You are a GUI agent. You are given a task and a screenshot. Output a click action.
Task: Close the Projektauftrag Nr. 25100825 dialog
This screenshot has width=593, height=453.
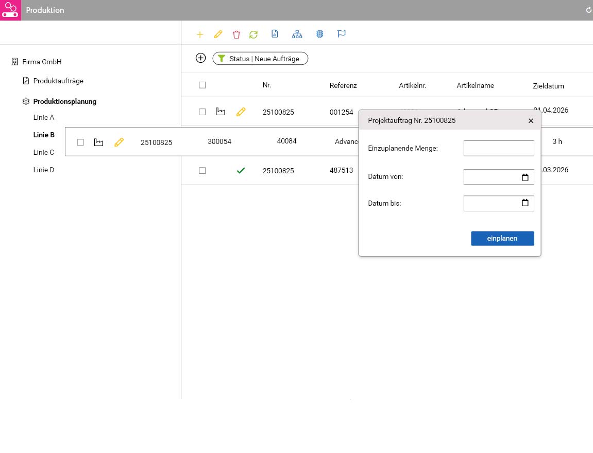pyautogui.click(x=531, y=120)
